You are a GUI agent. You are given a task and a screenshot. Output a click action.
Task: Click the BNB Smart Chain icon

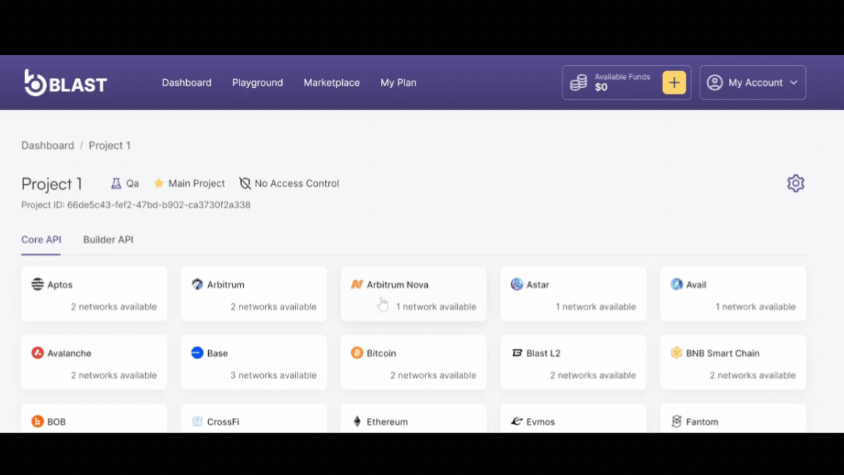[x=676, y=353]
